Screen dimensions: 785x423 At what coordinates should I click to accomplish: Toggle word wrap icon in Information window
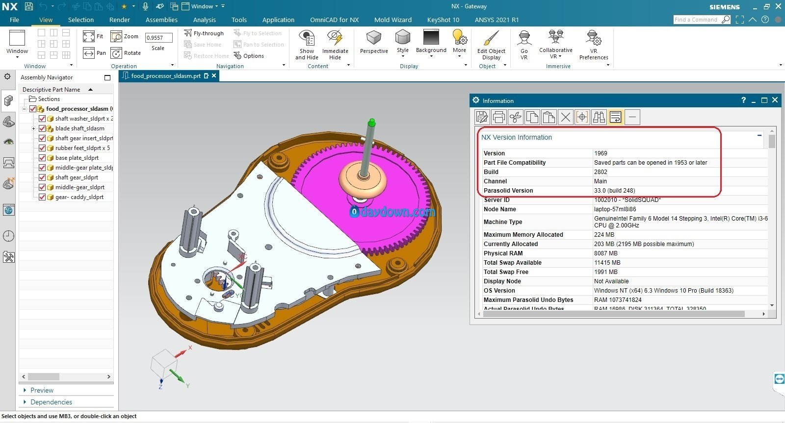click(x=615, y=117)
